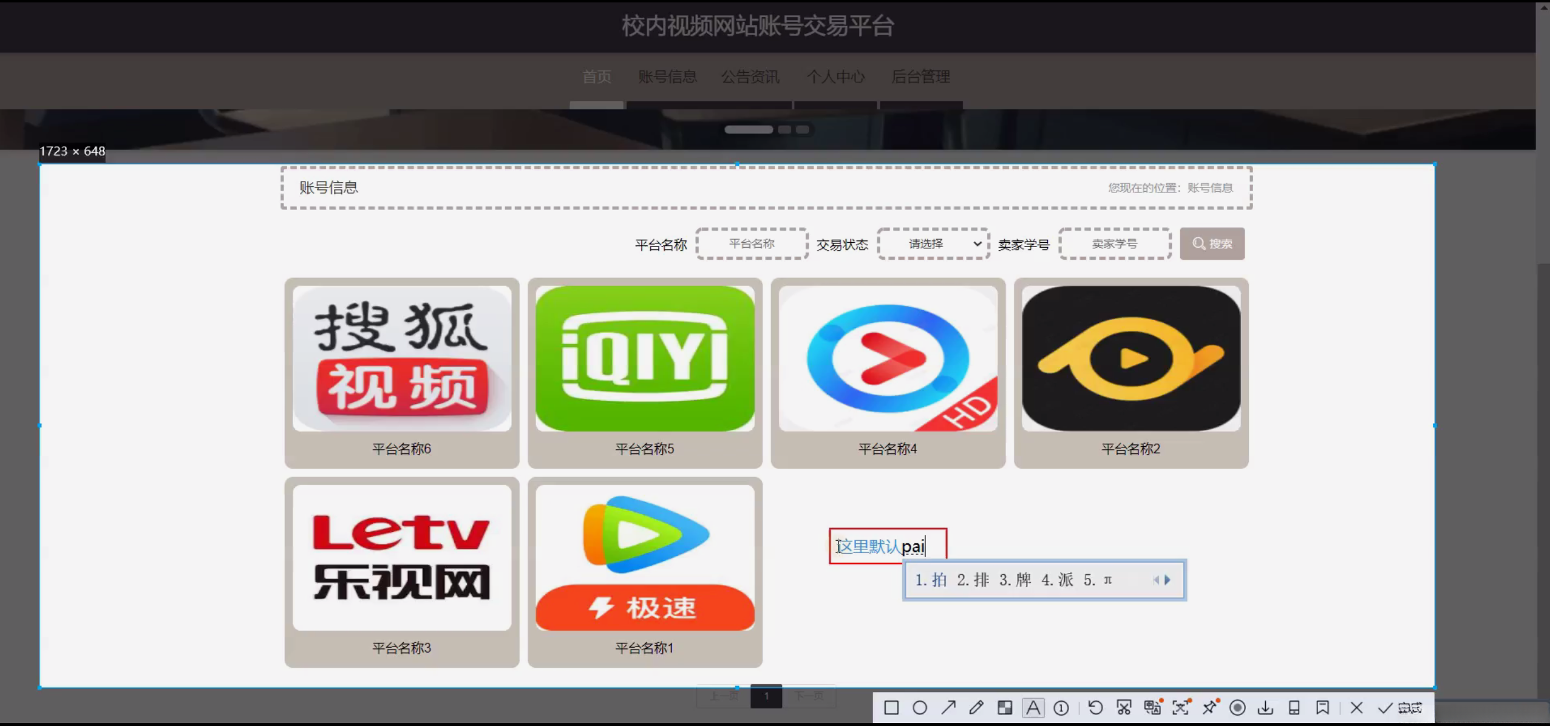
Task: Open the 交易状态 请选择 dropdown
Action: coord(933,244)
